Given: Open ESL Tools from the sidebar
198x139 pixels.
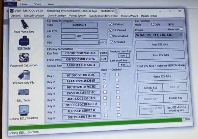Looking at the screenshot, I should pyautogui.click(x=24, y=93).
